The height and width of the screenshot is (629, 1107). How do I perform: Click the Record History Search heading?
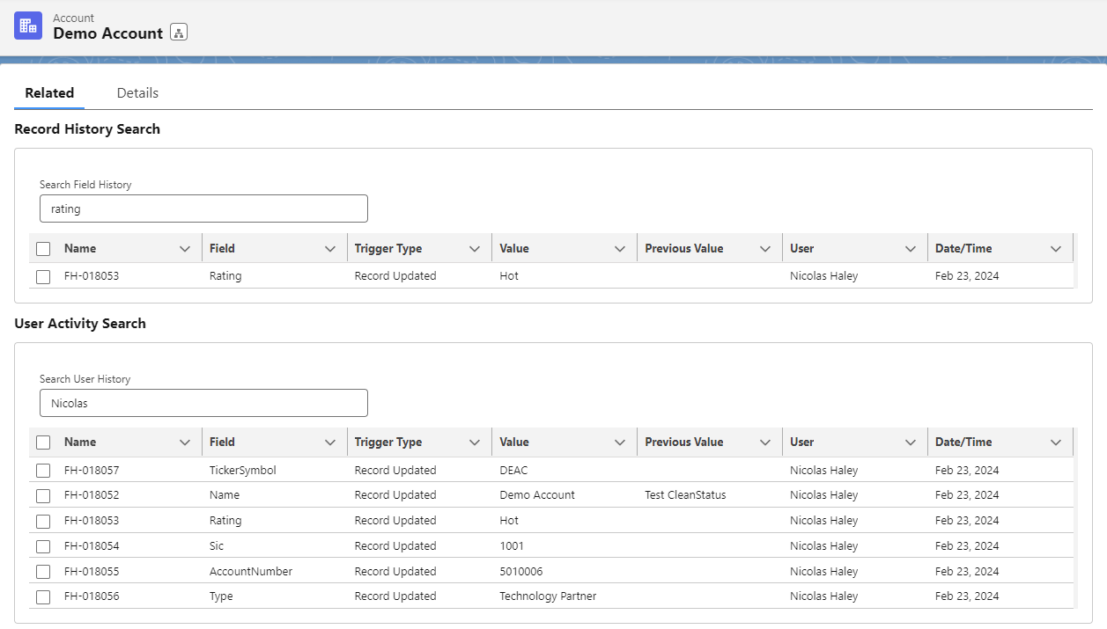coord(87,129)
